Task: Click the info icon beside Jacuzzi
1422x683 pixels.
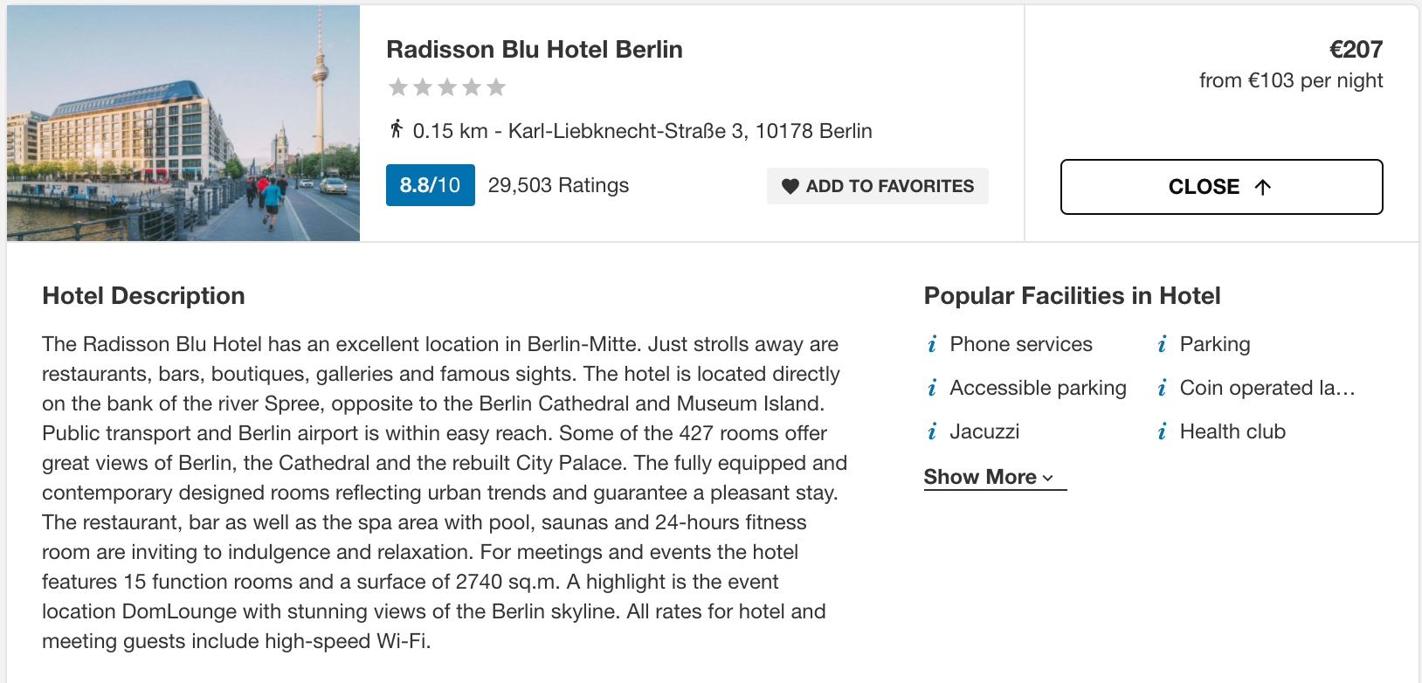Action: 932,432
